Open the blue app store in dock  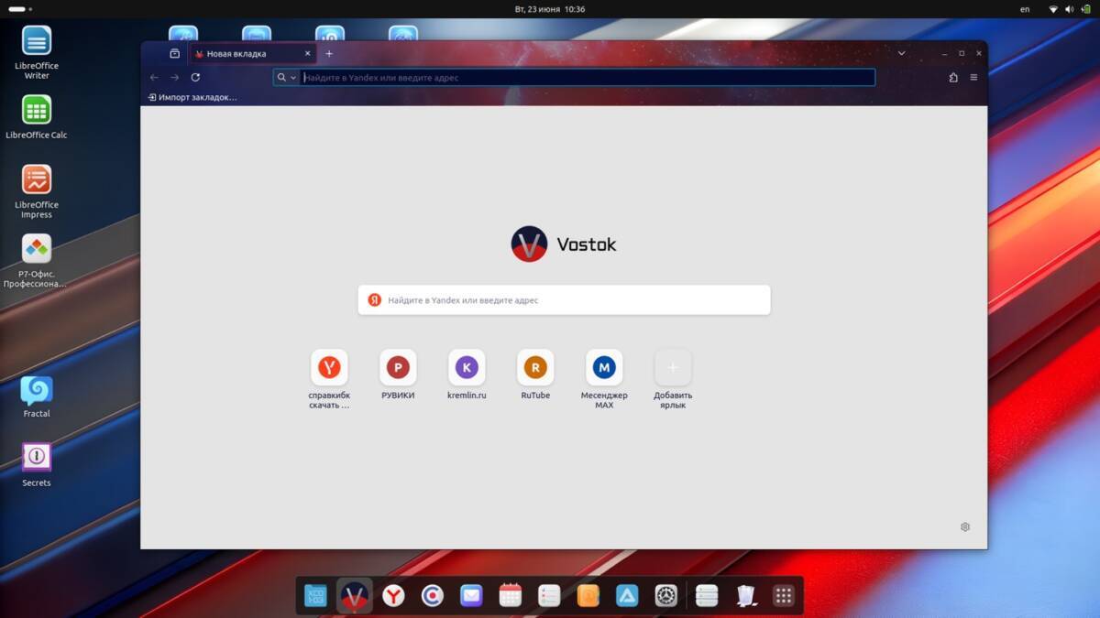pos(627,596)
